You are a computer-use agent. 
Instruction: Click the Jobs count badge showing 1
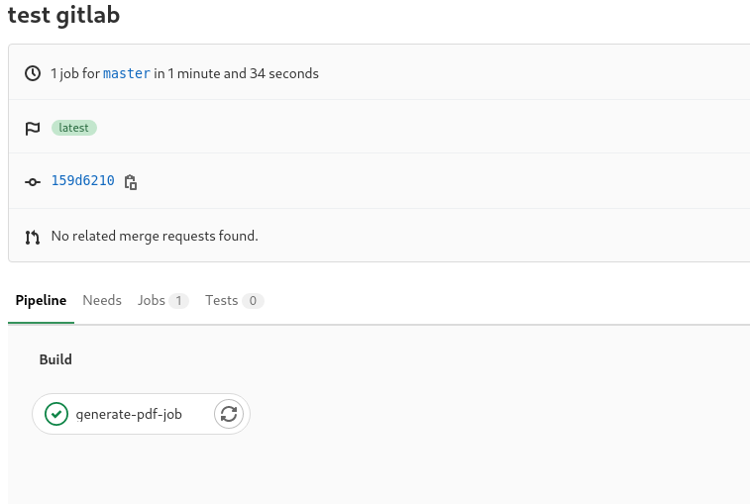point(178,301)
